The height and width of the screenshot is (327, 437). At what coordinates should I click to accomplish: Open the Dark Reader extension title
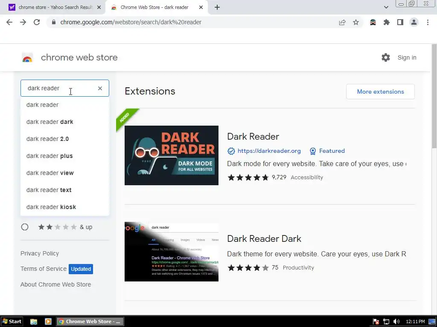point(253,137)
